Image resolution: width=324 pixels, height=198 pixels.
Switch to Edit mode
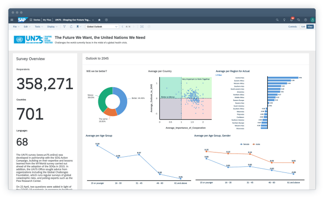pos(303,27)
